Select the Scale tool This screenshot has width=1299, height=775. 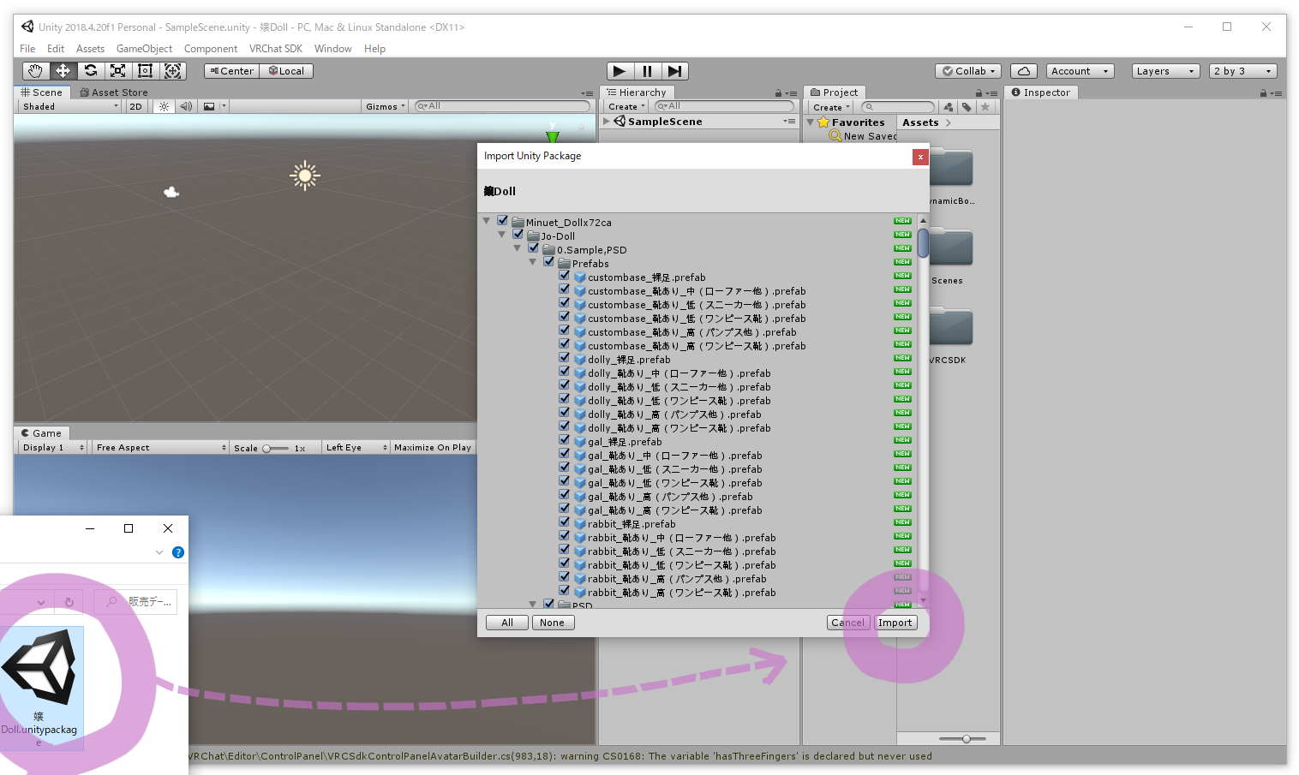click(117, 71)
